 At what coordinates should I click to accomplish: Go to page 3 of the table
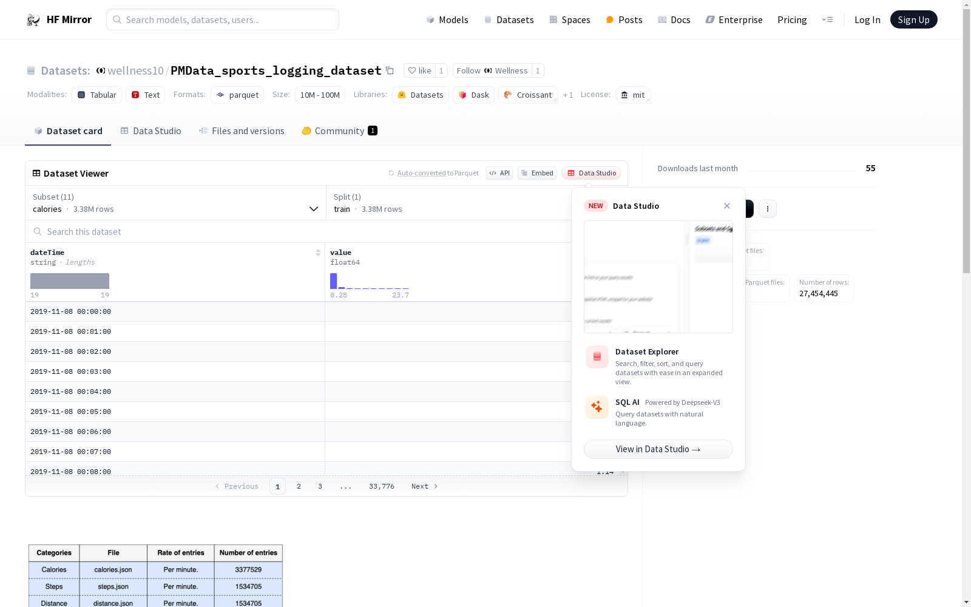click(320, 486)
